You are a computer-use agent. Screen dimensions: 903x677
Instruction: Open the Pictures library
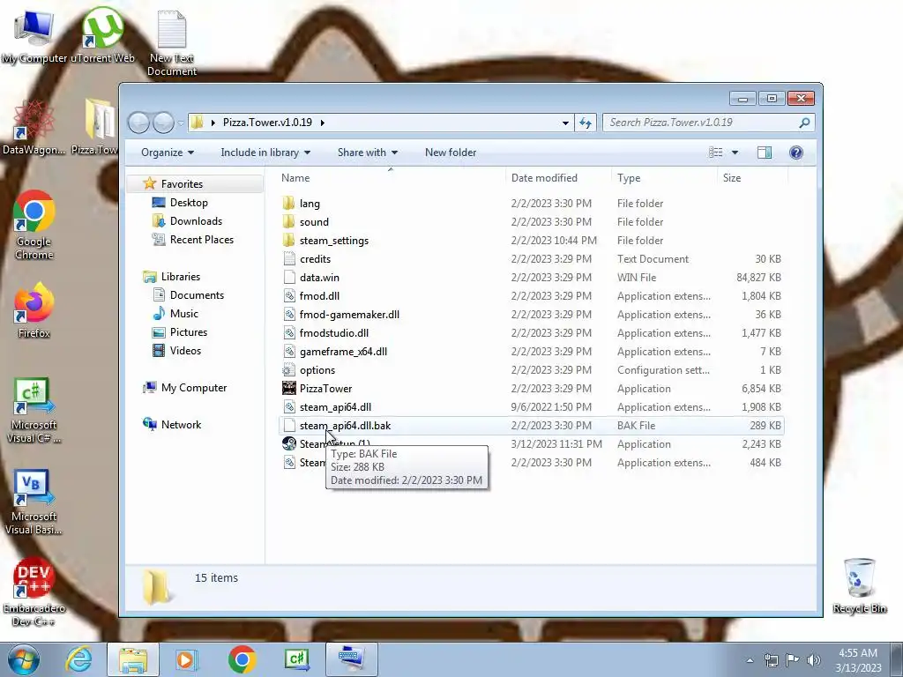(x=189, y=332)
